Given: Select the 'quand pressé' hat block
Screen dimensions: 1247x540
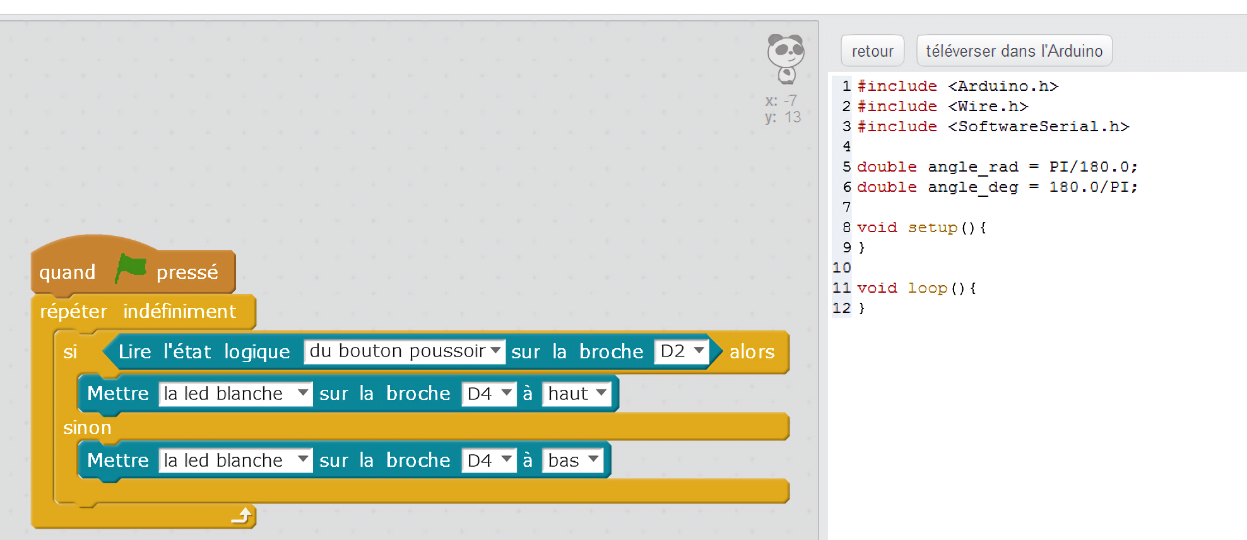Looking at the screenshot, I should coord(66,273).
